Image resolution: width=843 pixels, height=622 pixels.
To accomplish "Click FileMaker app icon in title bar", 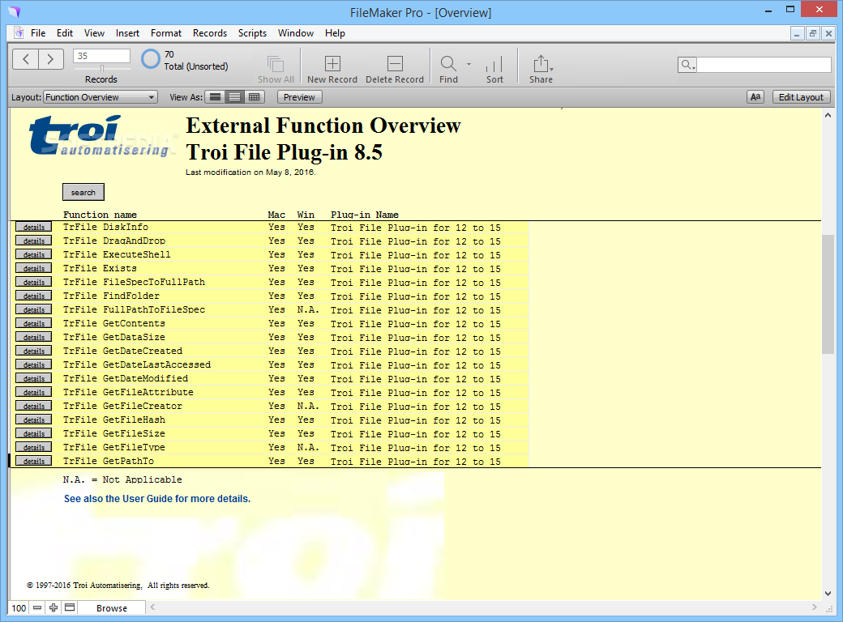I will pos(15,12).
